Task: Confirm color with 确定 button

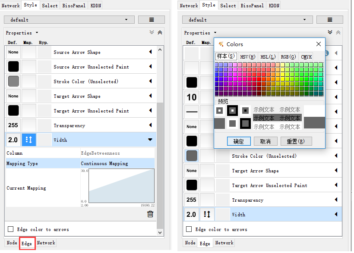Action: [x=239, y=141]
